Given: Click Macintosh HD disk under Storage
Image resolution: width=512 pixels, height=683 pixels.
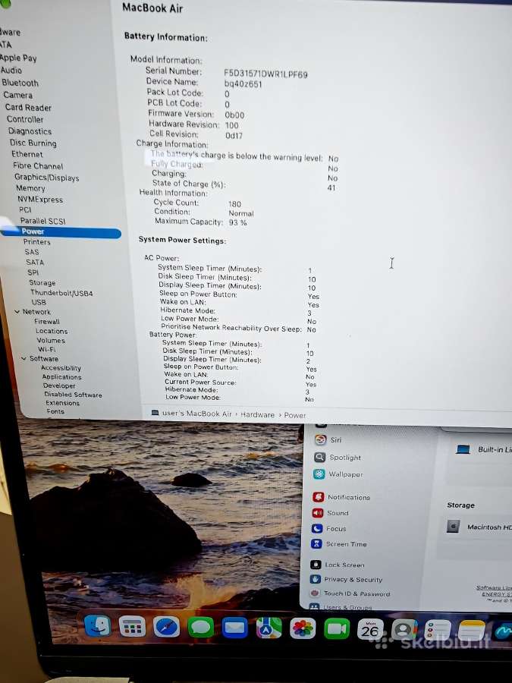Looking at the screenshot, I should (454, 527).
